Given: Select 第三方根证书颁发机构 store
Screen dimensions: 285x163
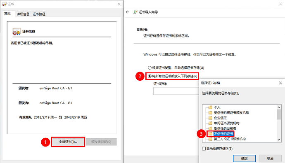Looking at the screenshot, I should pyautogui.click(x=230, y=139).
